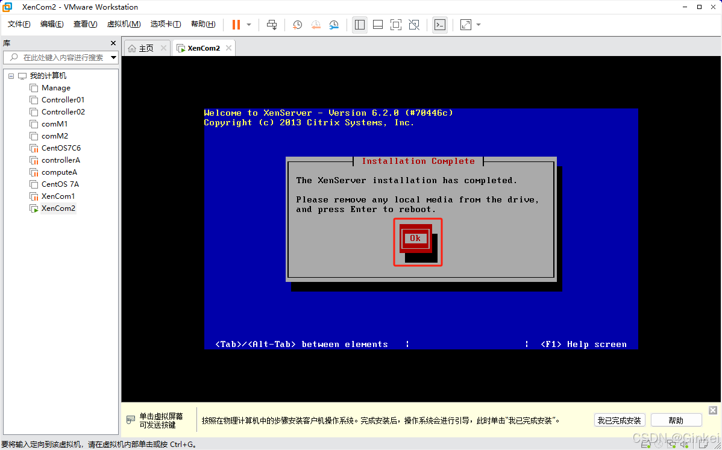Revert virtual machine to previous snapshot

coord(316,25)
